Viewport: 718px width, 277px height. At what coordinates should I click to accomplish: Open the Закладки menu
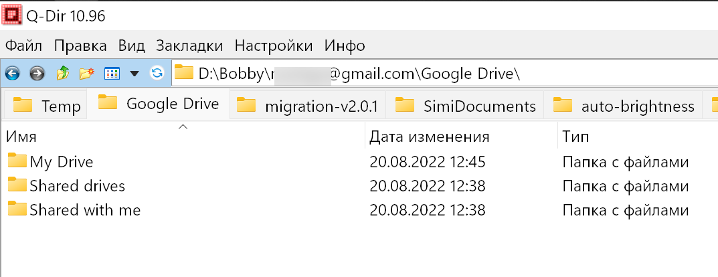189,45
